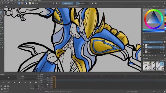Toggle onion skins lightbulb icon
This screenshot has height=93, width=166.
tap(2, 89)
